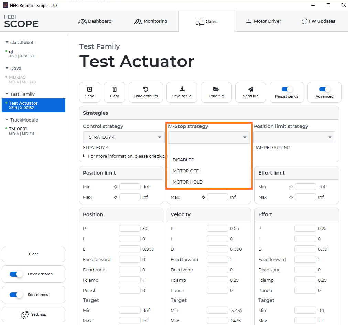Viewport: 348px width, 325px height.
Task: Click the Send icon button
Action: tap(90, 89)
